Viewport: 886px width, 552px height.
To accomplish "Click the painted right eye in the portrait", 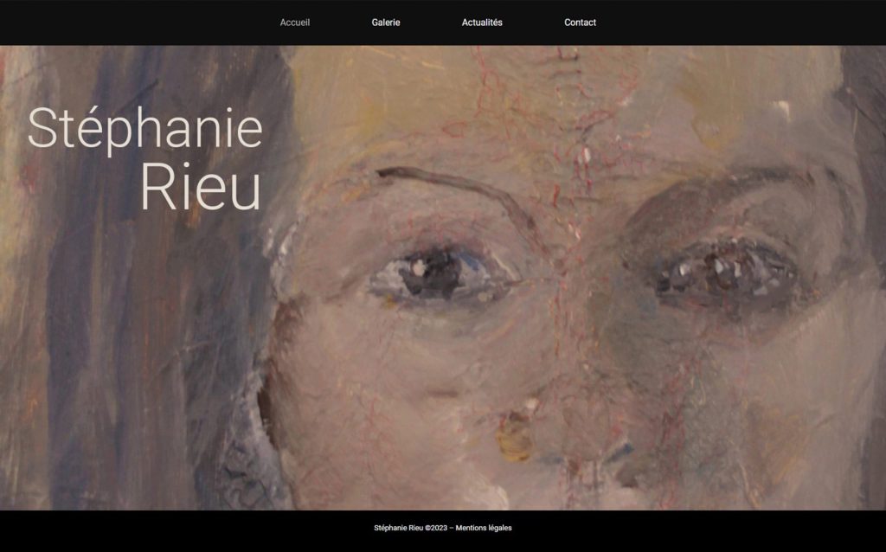I will click(726, 275).
